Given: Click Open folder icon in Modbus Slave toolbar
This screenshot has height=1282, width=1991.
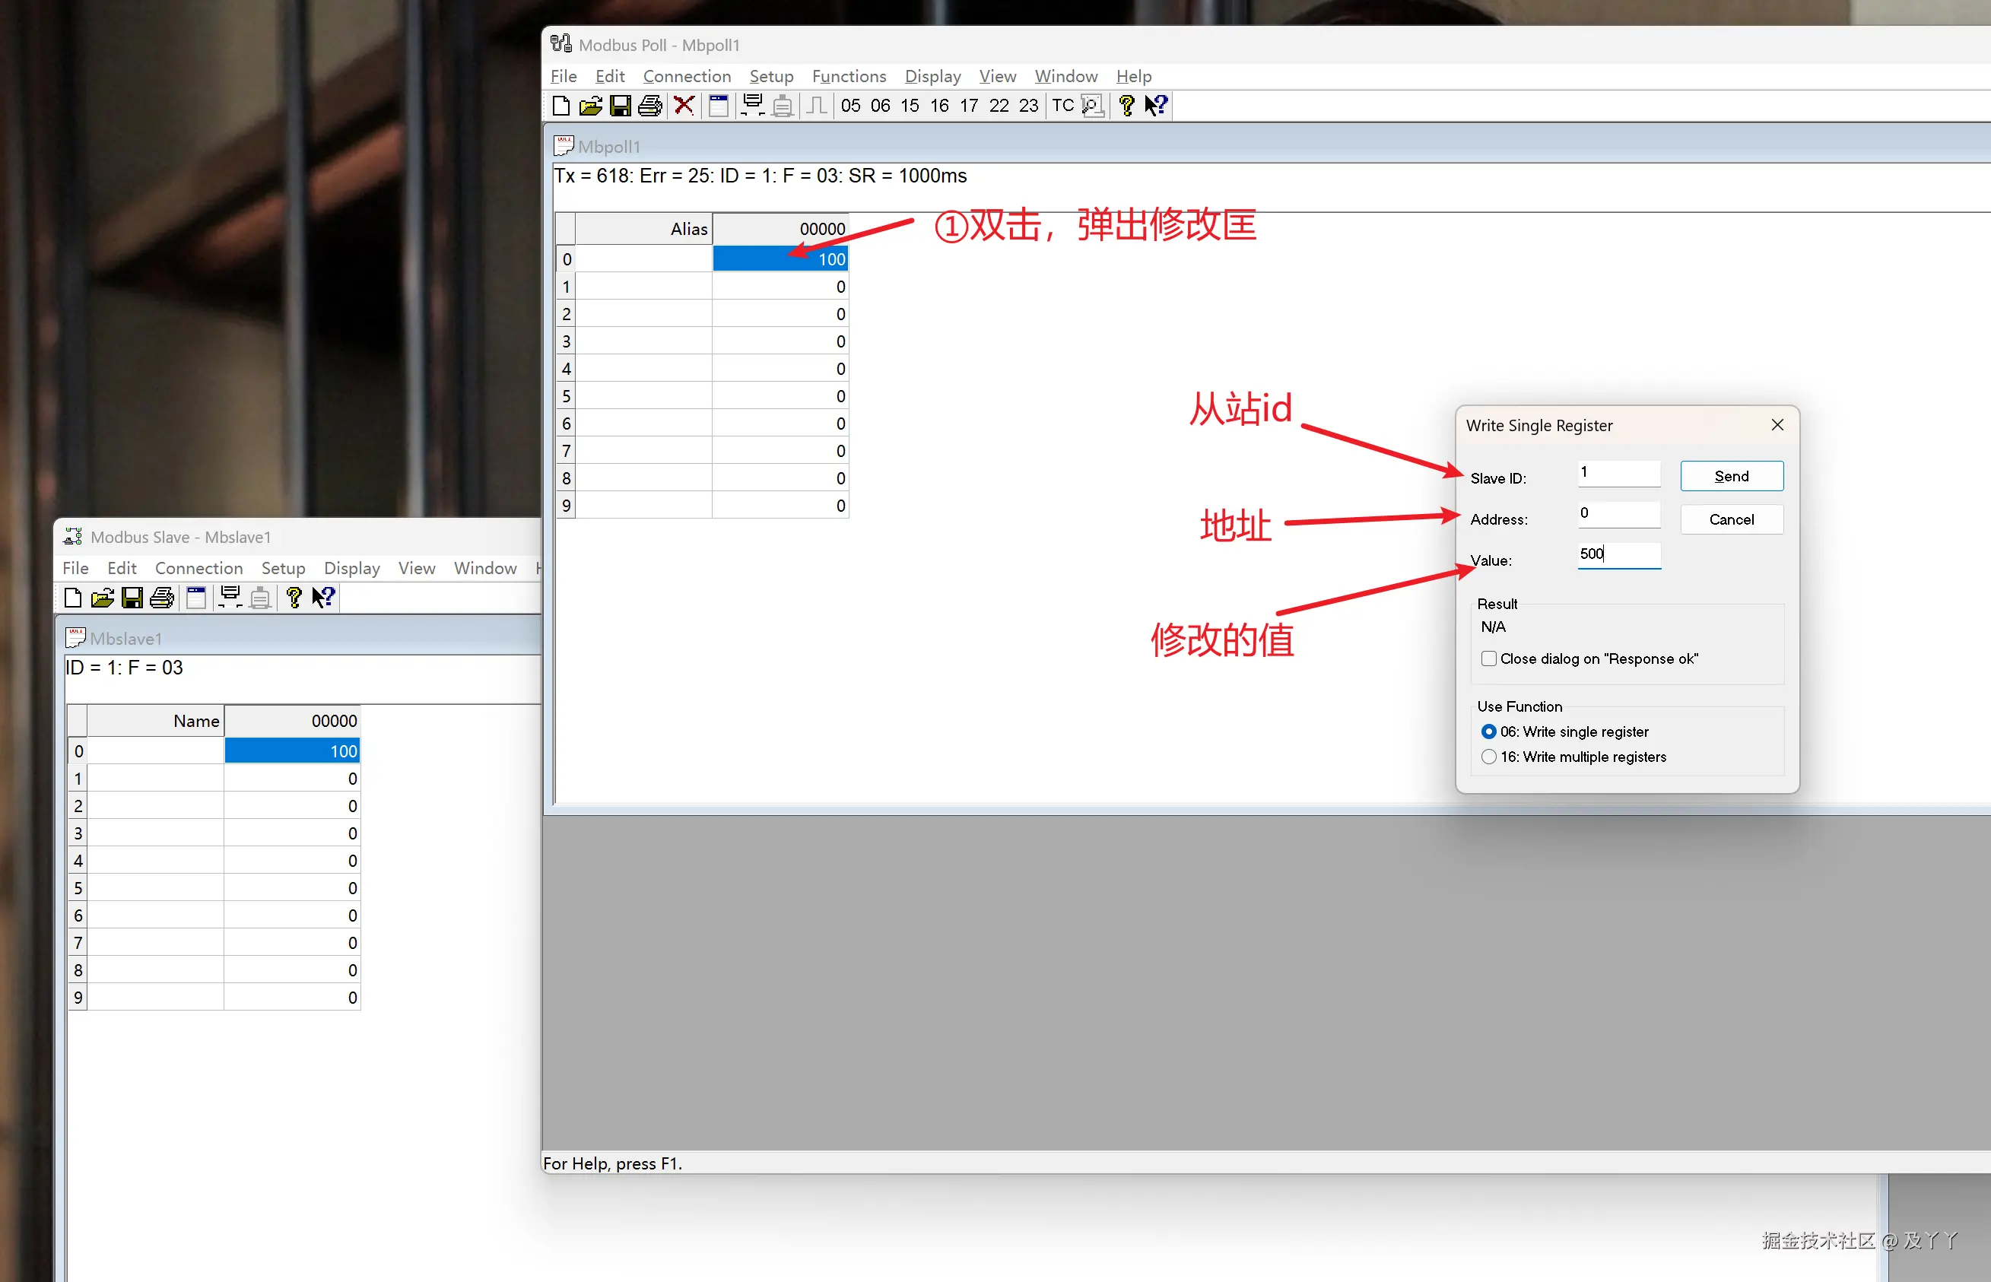Looking at the screenshot, I should click(x=103, y=598).
